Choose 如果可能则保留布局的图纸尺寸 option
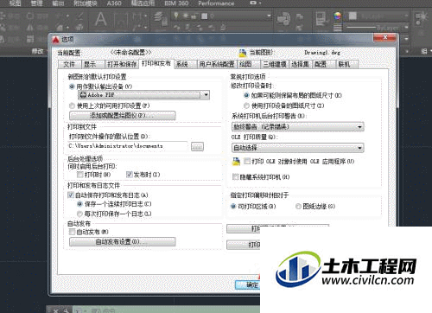The height and width of the screenshot is (313, 432). tap(246, 95)
